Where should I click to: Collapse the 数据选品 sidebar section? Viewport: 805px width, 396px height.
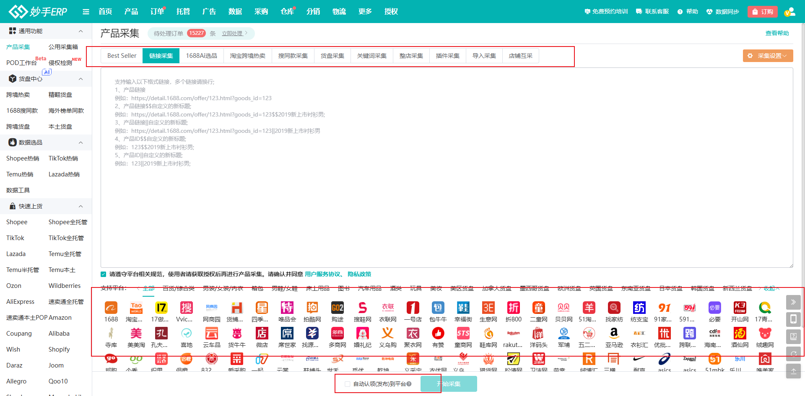[x=81, y=142]
